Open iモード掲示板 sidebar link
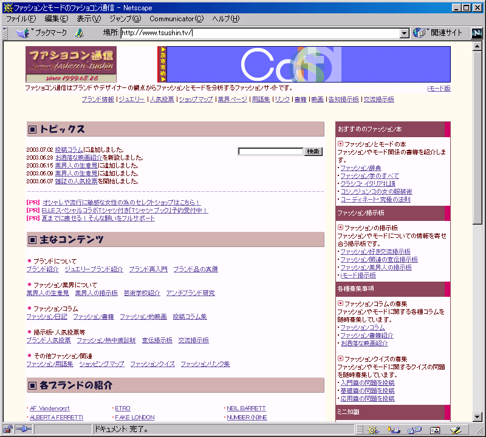This screenshot has height=437, width=486. click(358, 275)
